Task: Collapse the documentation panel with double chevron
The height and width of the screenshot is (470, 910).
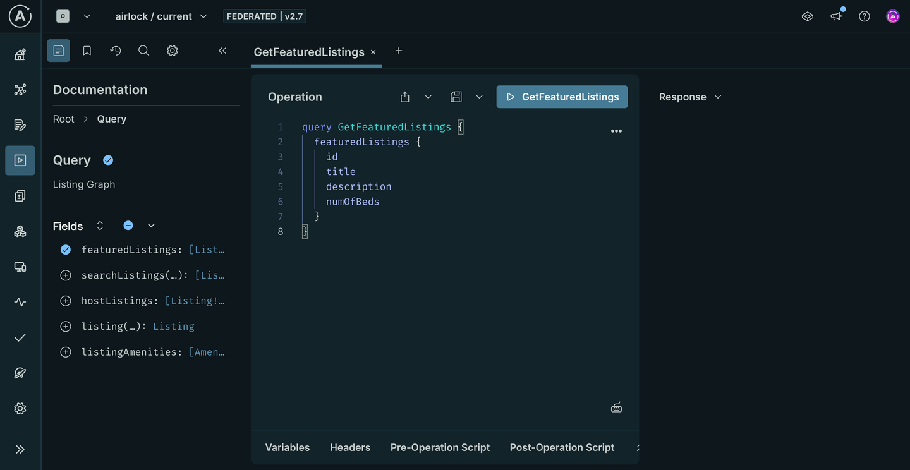Action: point(222,51)
